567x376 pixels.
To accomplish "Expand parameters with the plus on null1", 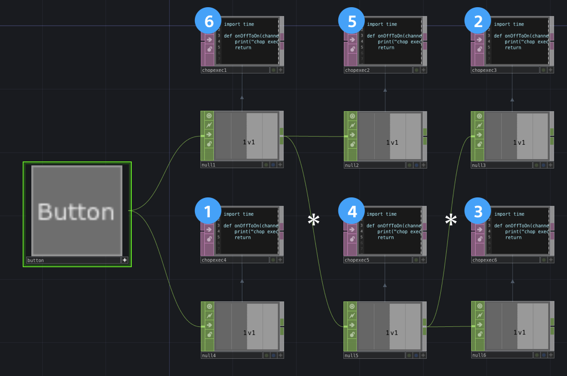I will pyautogui.click(x=280, y=165).
